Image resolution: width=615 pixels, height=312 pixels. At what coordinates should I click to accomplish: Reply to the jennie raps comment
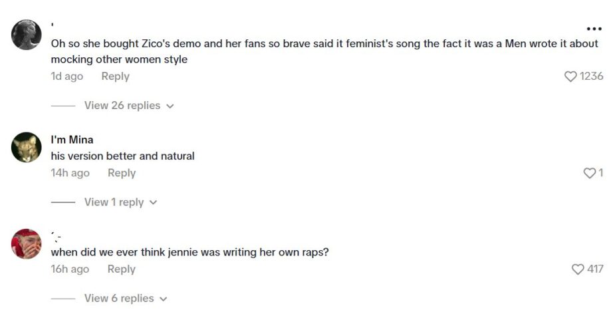point(122,269)
